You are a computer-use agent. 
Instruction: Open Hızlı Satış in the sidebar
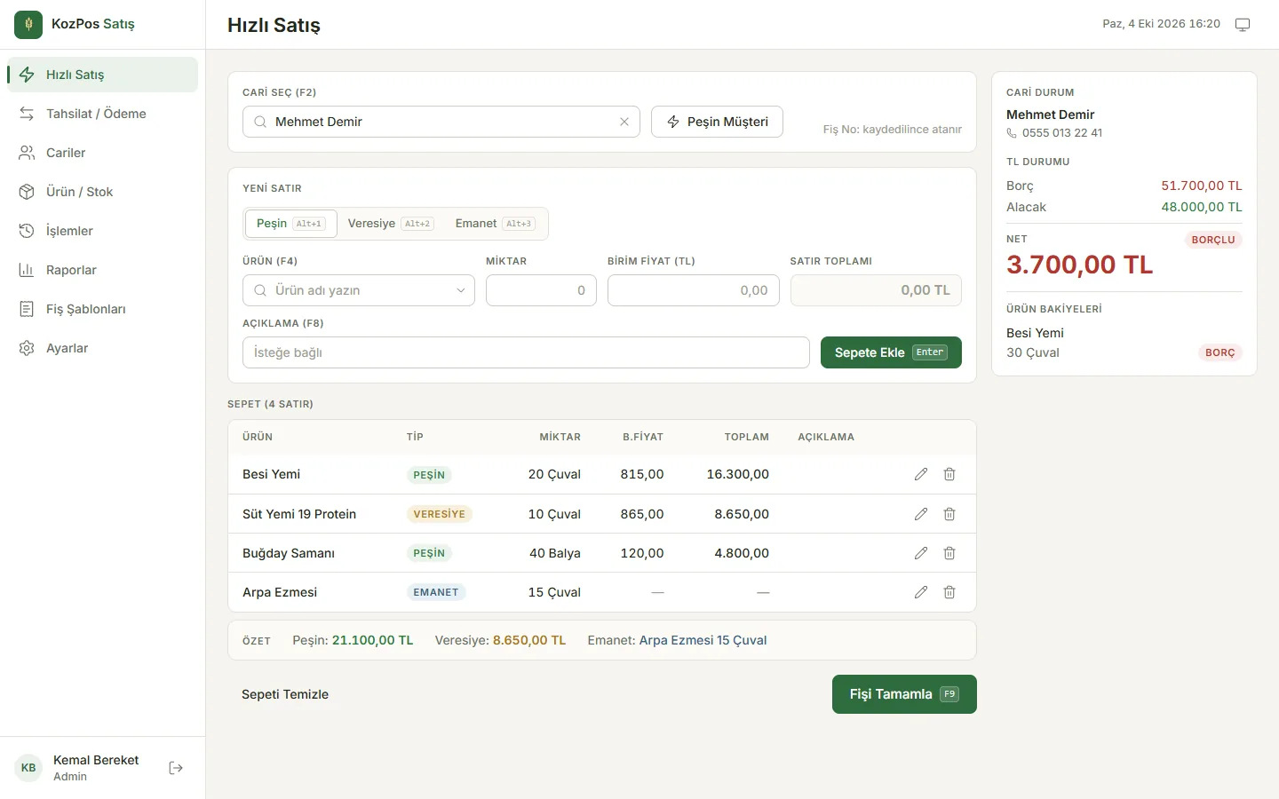coord(102,75)
